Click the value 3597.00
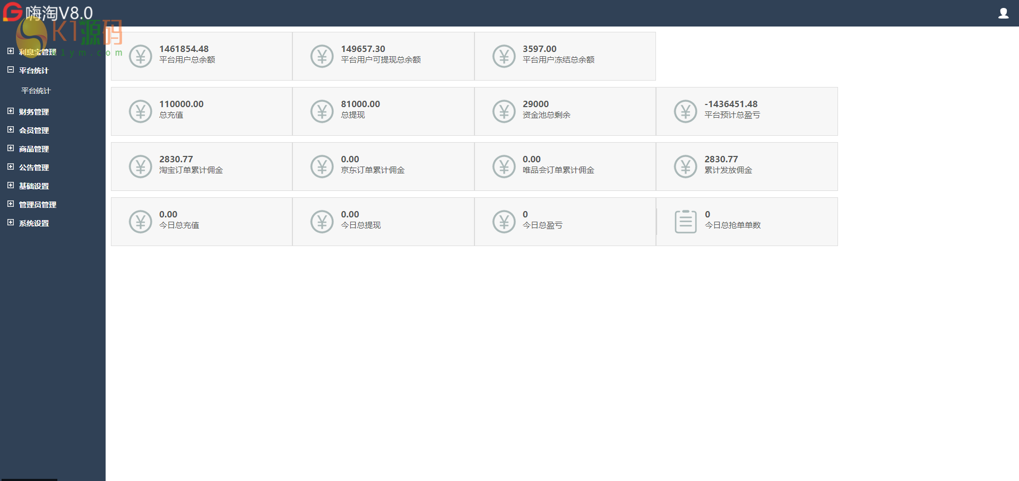This screenshot has width=1019, height=481. (540, 49)
